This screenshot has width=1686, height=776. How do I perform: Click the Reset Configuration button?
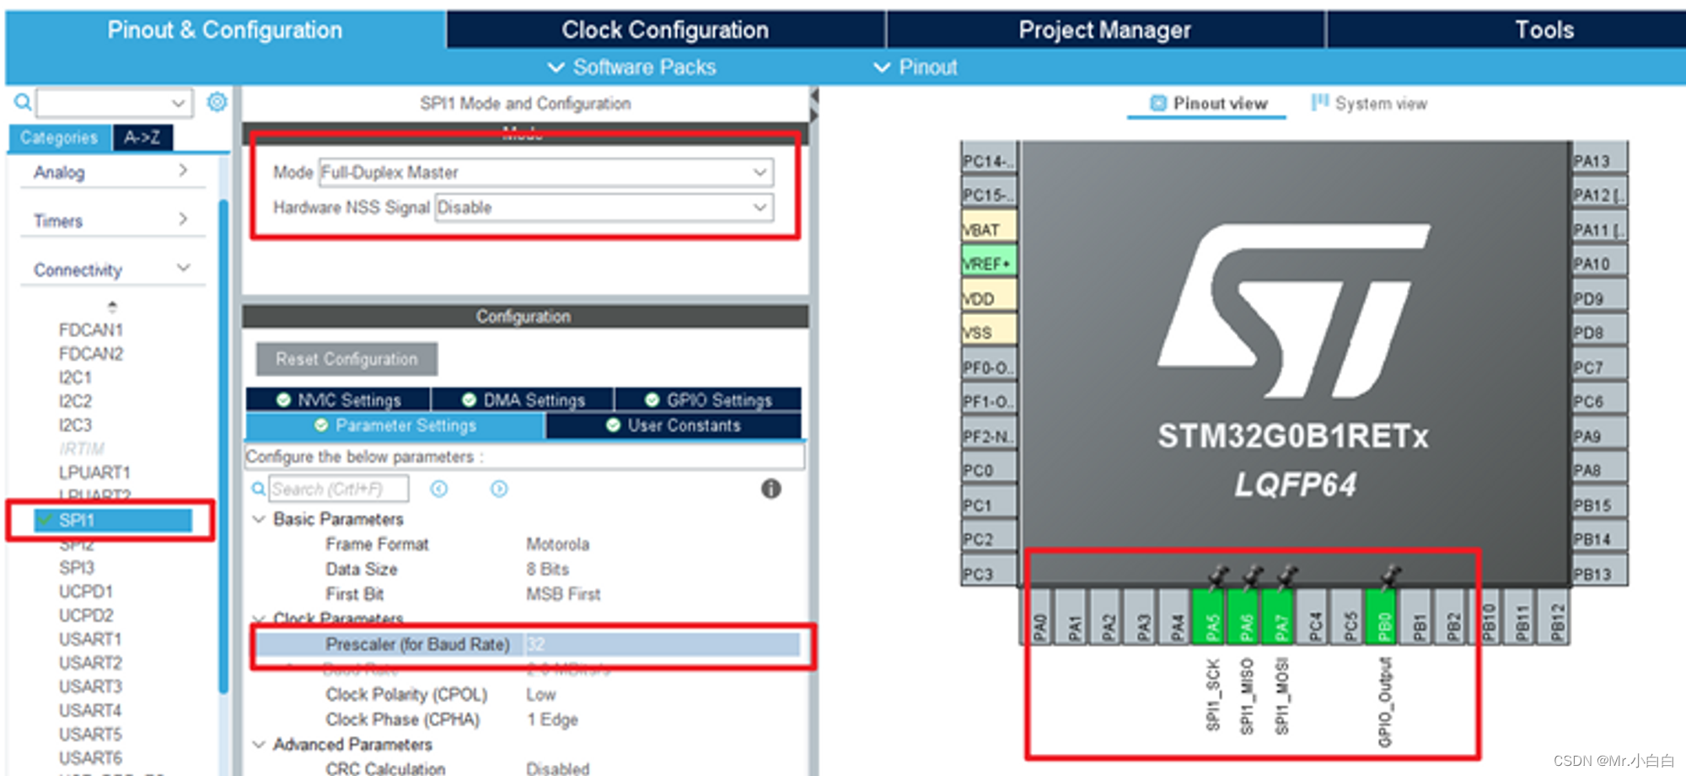pyautogui.click(x=346, y=359)
